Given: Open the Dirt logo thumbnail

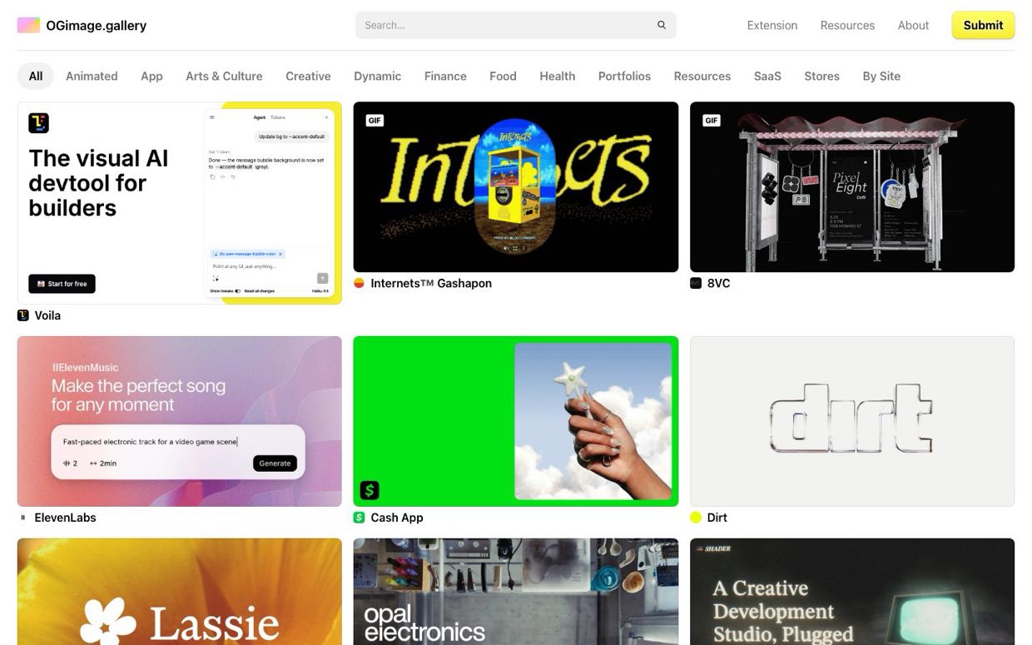Looking at the screenshot, I should [852, 421].
